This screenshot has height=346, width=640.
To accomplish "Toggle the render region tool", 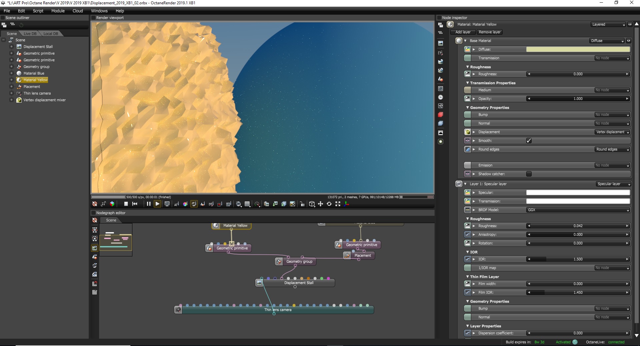I will (220, 204).
